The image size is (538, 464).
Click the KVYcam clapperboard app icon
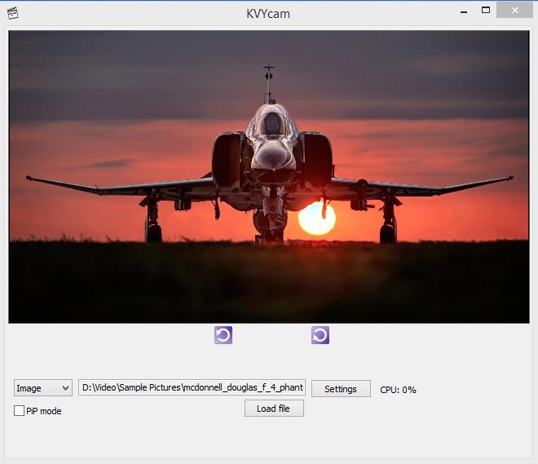coord(13,13)
